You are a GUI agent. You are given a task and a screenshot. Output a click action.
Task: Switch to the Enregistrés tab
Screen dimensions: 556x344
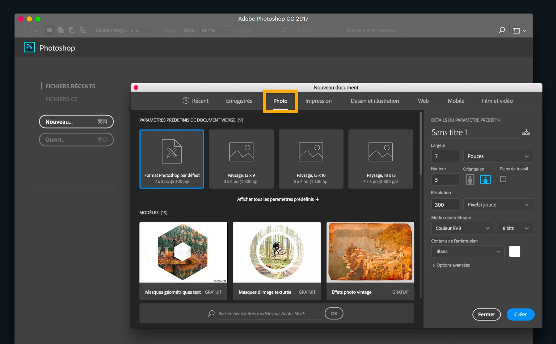239,101
